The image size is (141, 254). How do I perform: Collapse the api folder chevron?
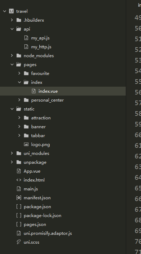[12, 29]
